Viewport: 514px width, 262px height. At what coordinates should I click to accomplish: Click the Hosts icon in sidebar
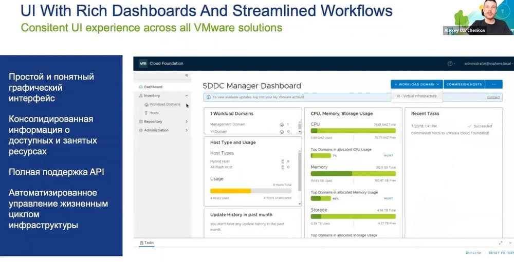click(146, 113)
